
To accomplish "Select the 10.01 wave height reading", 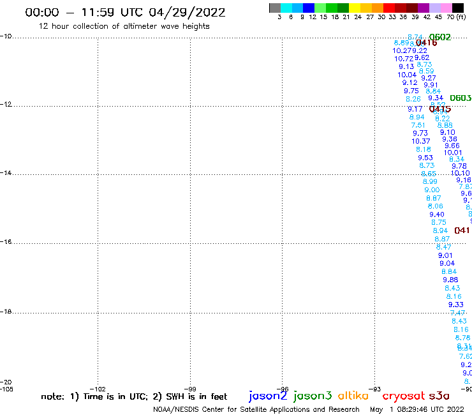I will pos(453,153).
